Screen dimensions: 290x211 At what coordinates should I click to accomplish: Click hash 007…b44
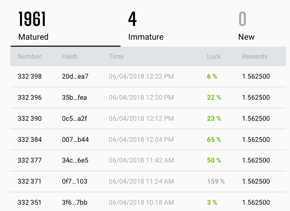pos(75,139)
